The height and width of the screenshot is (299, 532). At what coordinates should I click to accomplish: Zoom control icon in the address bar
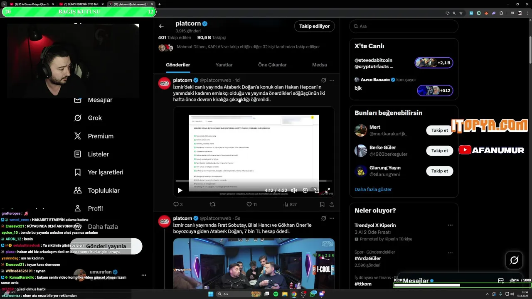click(454, 13)
